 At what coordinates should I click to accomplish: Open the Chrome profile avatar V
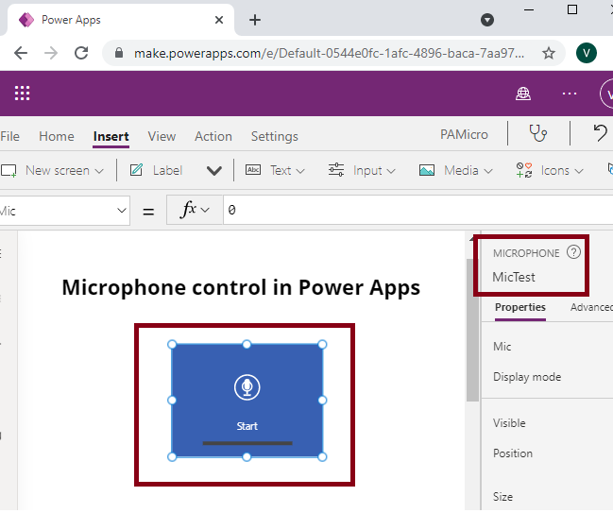click(587, 53)
